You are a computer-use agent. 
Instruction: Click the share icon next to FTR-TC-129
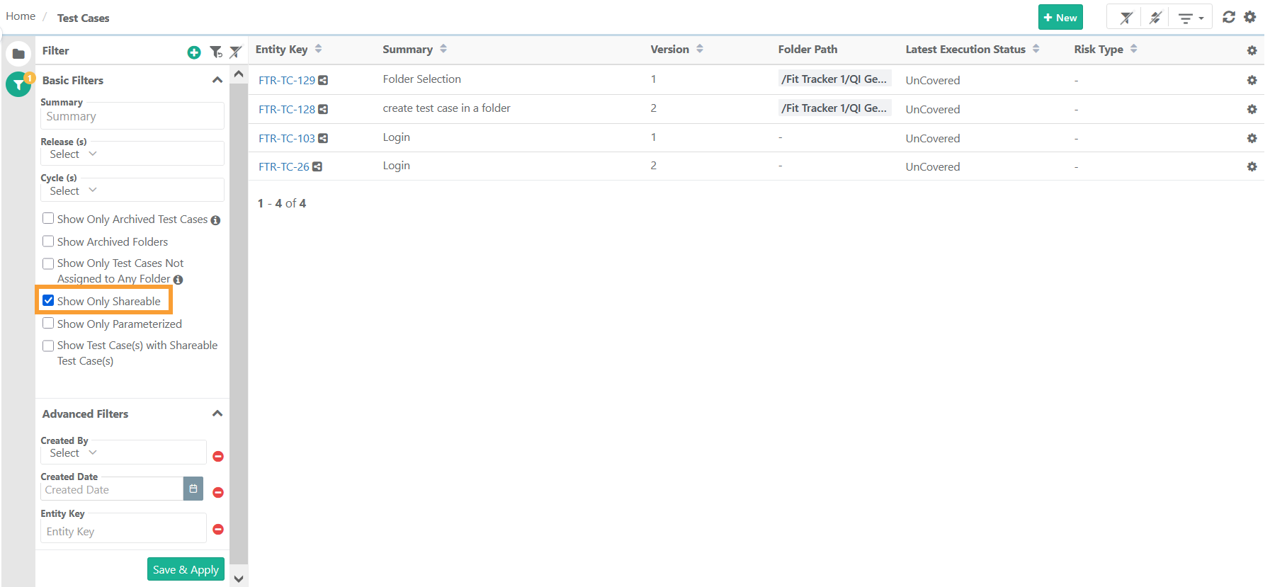(x=323, y=80)
